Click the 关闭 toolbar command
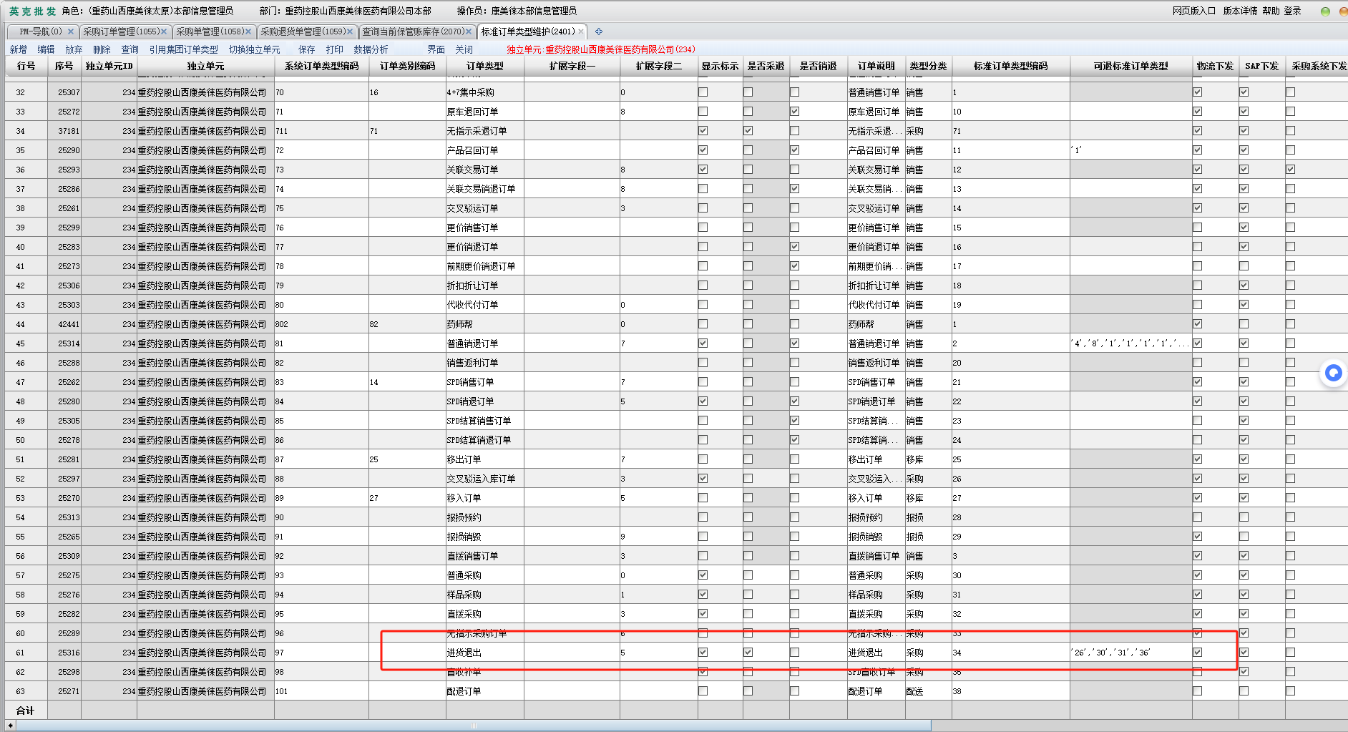Screen dimensions: 1348x732 [x=464, y=49]
